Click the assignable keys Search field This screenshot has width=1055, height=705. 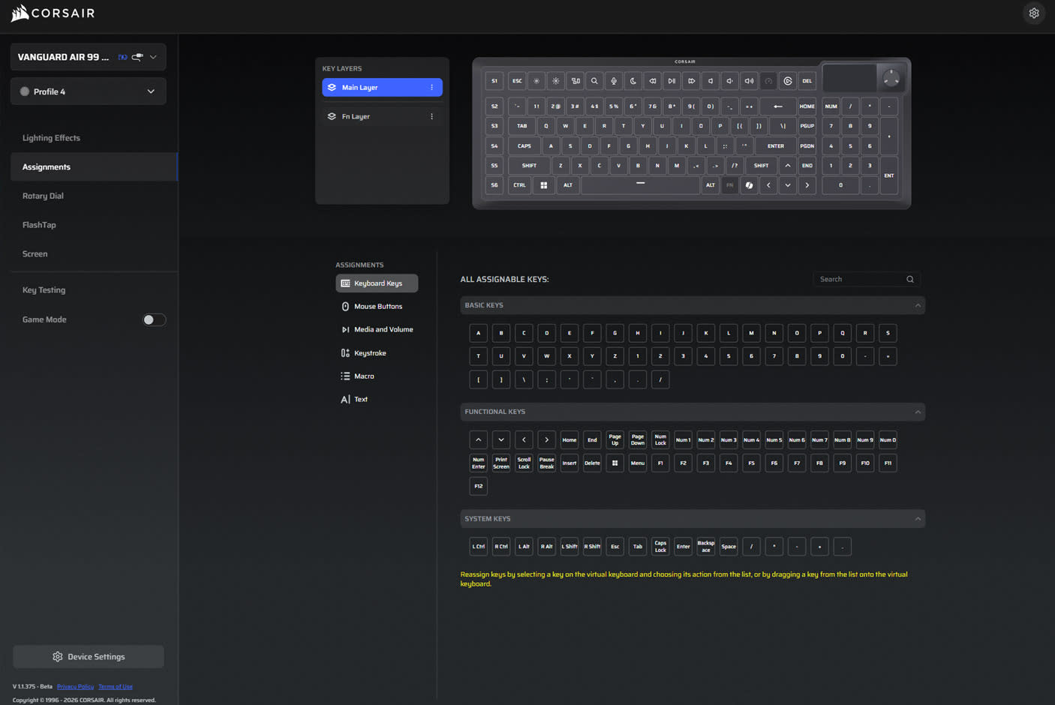(x=860, y=279)
